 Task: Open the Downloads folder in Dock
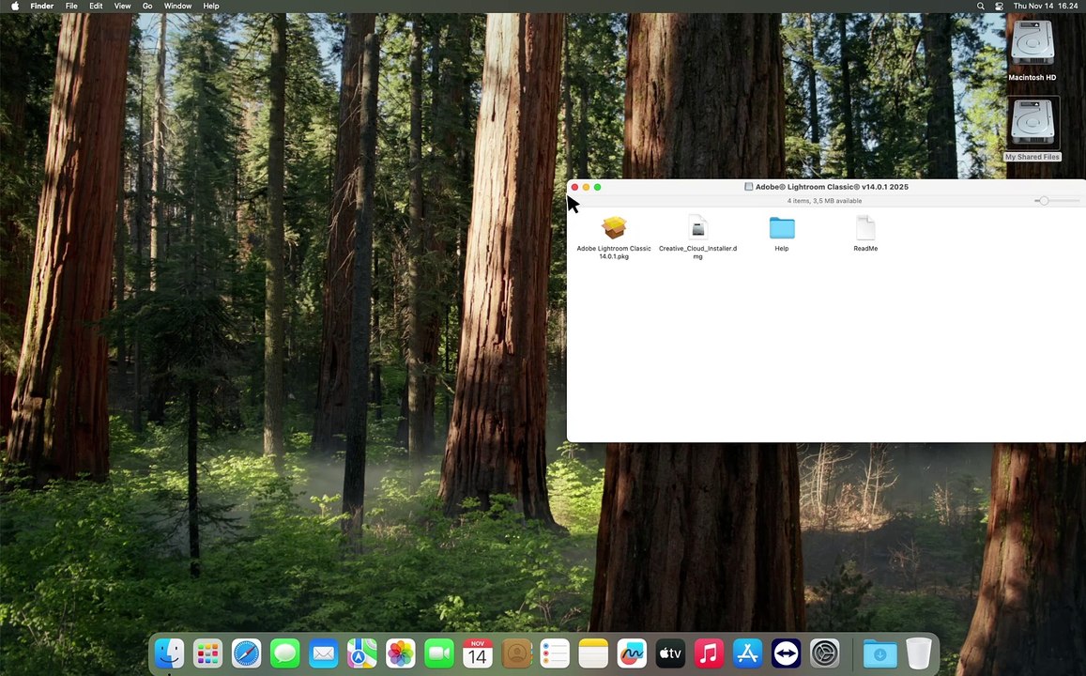click(880, 653)
